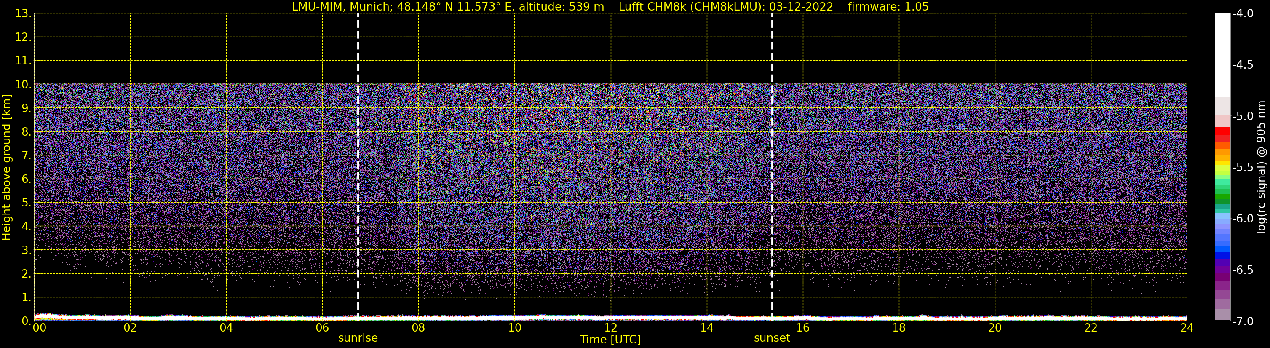Click the 'sunset' label below the axis
Viewport: 1270px width, 348px height.
[x=772, y=338]
